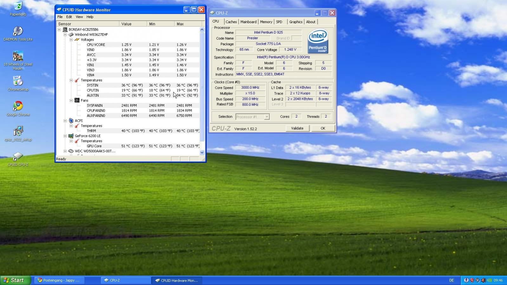The width and height of the screenshot is (507, 285).
Task: Collapse the Fans group
Action: click(x=71, y=100)
